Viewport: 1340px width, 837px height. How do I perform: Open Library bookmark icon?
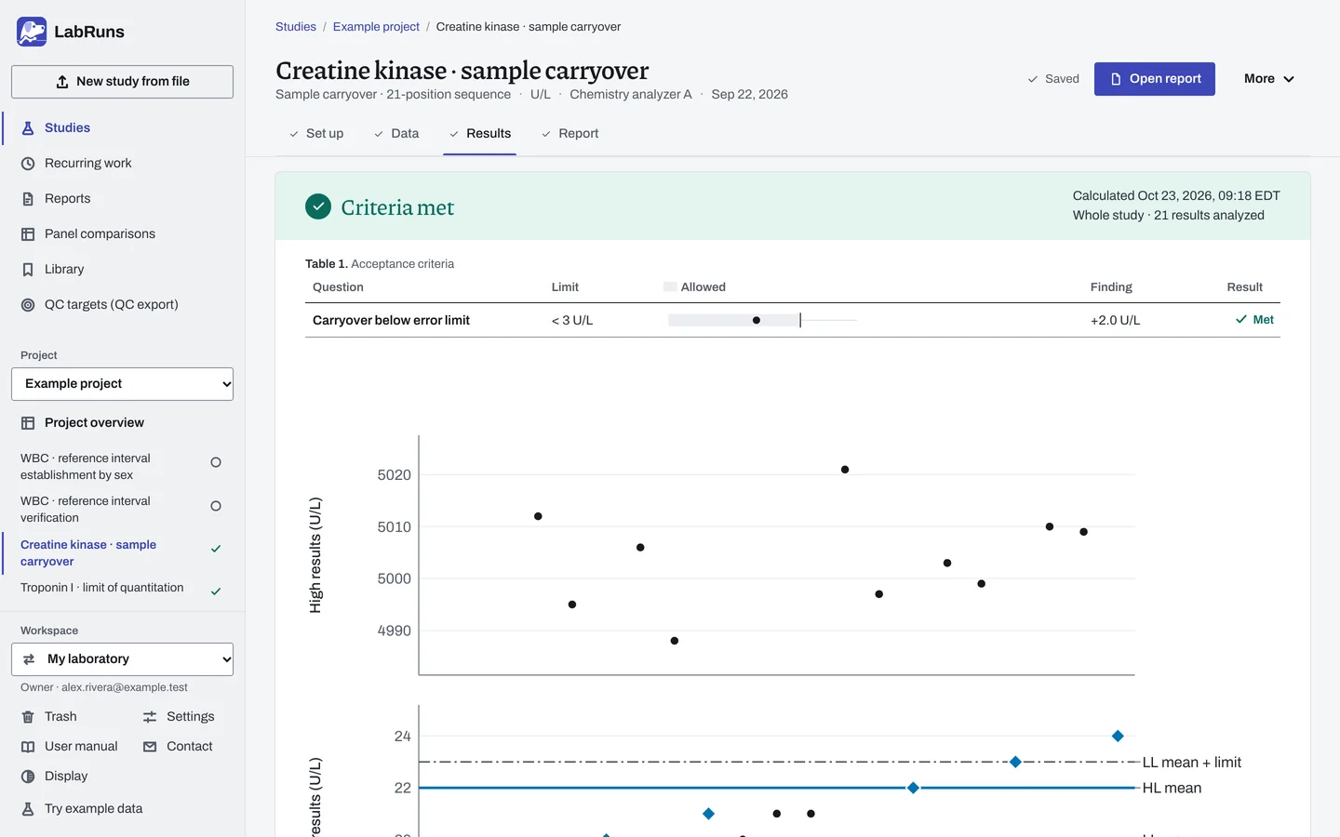28,270
